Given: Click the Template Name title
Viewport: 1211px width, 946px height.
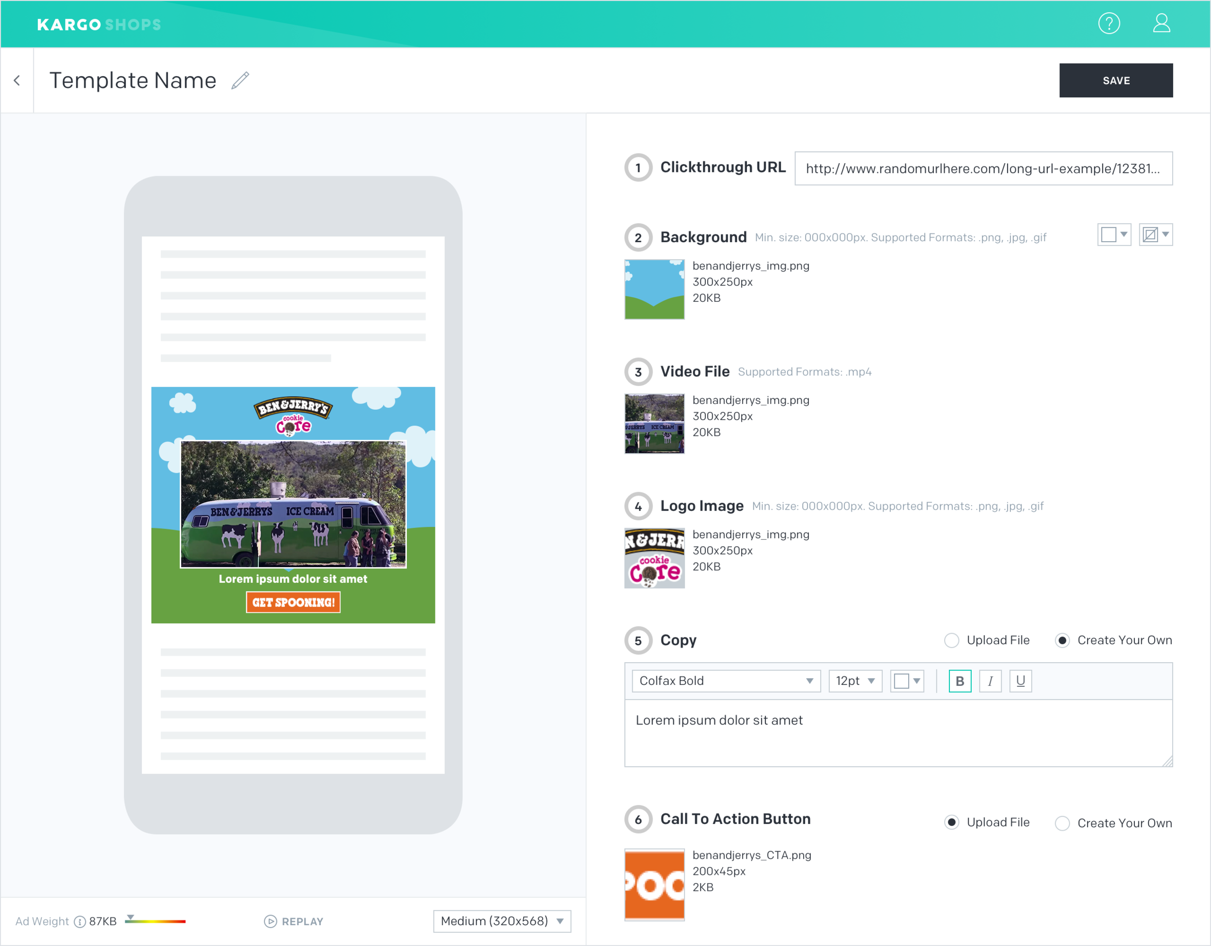Looking at the screenshot, I should coord(133,80).
